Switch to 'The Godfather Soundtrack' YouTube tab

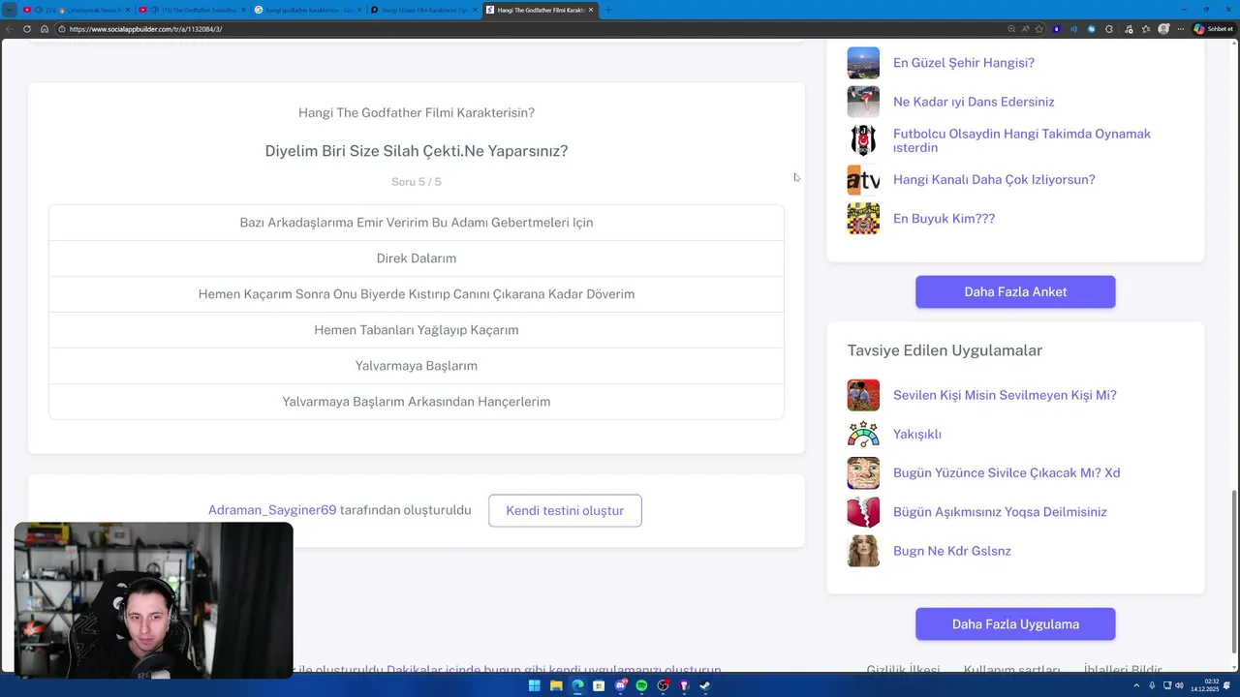(x=190, y=10)
